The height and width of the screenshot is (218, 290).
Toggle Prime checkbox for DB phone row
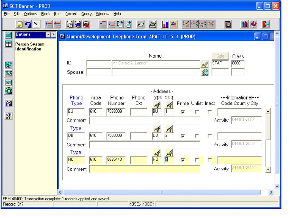pos(183,136)
